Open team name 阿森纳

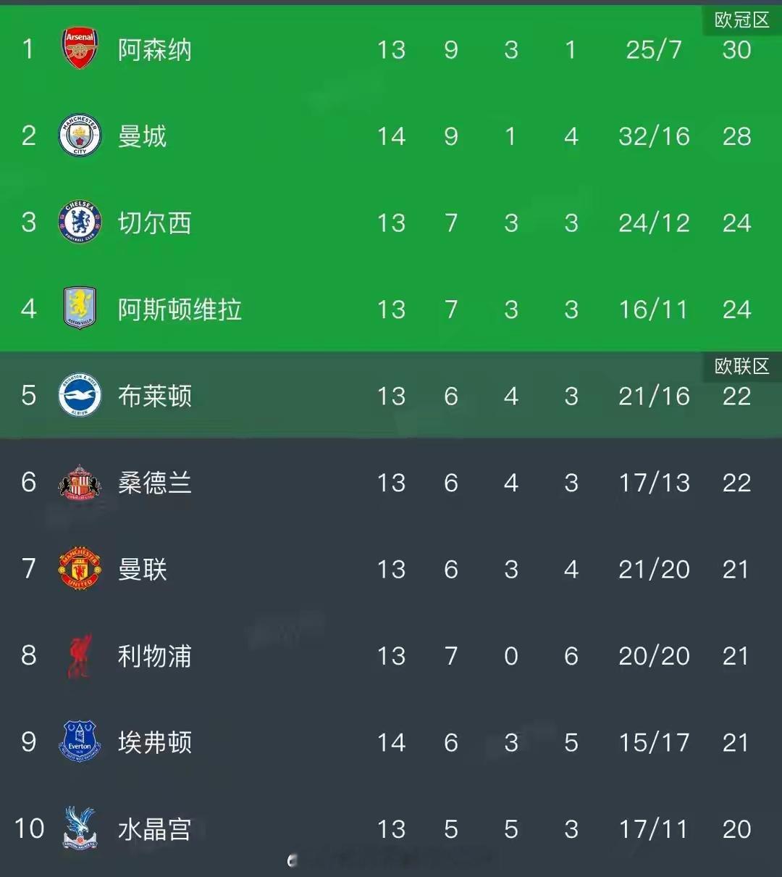pos(155,50)
